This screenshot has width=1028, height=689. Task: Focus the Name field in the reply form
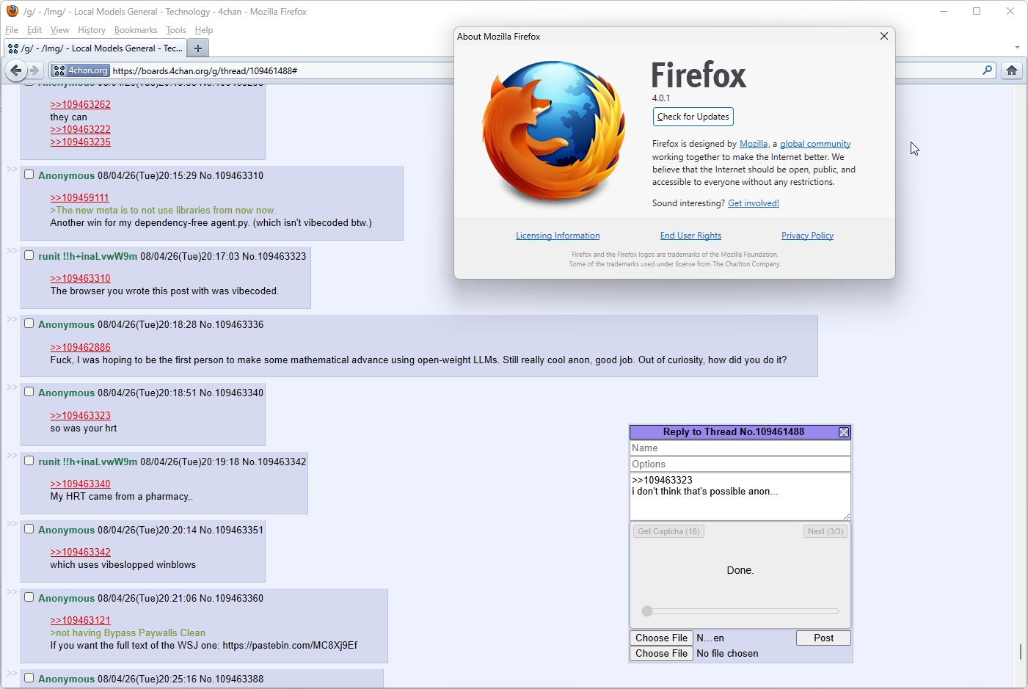coord(740,448)
